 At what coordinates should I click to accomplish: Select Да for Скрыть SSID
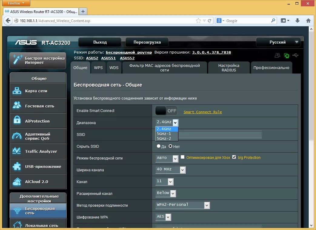point(158,146)
